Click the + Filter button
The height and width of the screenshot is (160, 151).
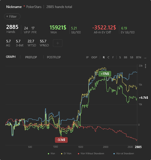(x=12, y=16)
